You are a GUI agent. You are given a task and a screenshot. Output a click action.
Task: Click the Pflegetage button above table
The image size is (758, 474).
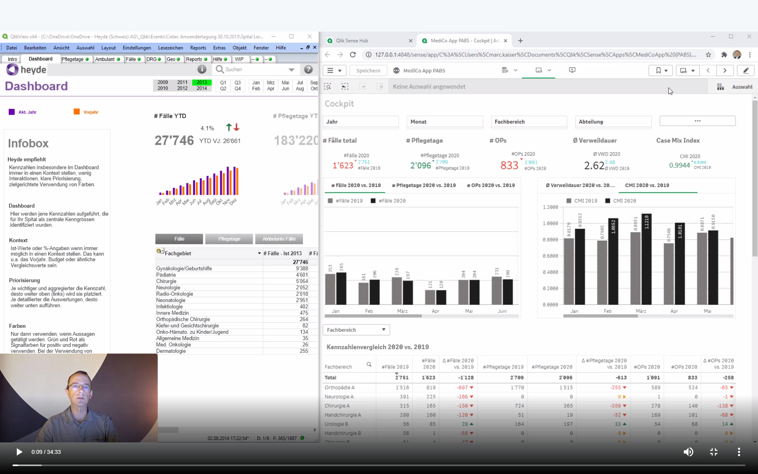(x=229, y=239)
